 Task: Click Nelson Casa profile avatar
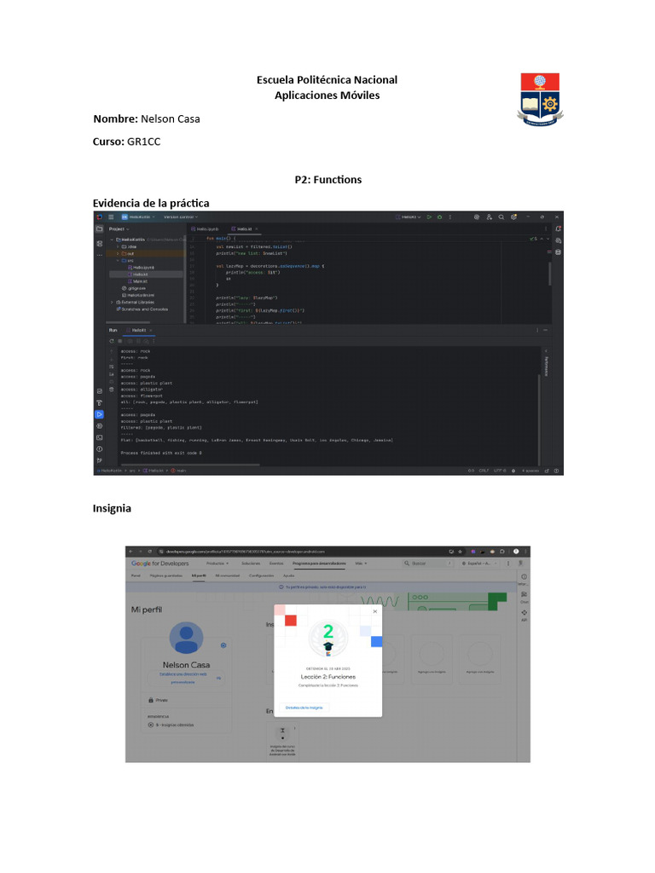coord(186,638)
